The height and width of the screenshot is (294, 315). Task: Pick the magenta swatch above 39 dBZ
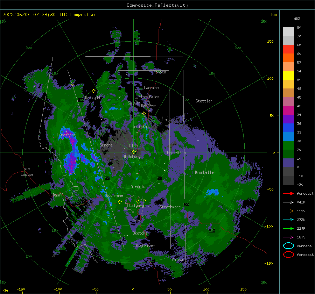click(x=288, y=110)
